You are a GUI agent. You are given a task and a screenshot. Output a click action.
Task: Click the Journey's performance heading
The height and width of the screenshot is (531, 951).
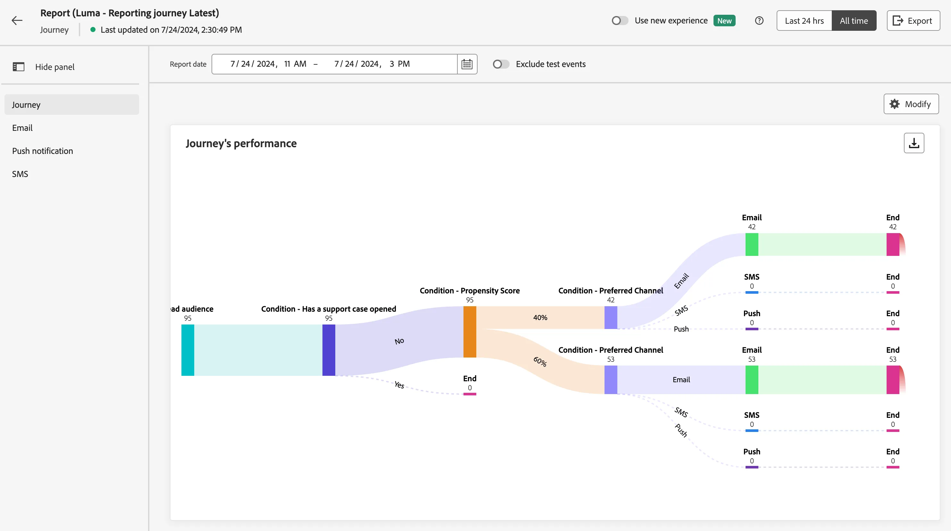point(241,143)
